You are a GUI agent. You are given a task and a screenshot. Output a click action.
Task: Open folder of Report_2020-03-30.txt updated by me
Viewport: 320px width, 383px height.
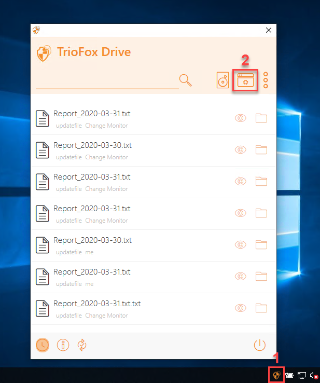pyautogui.click(x=261, y=245)
